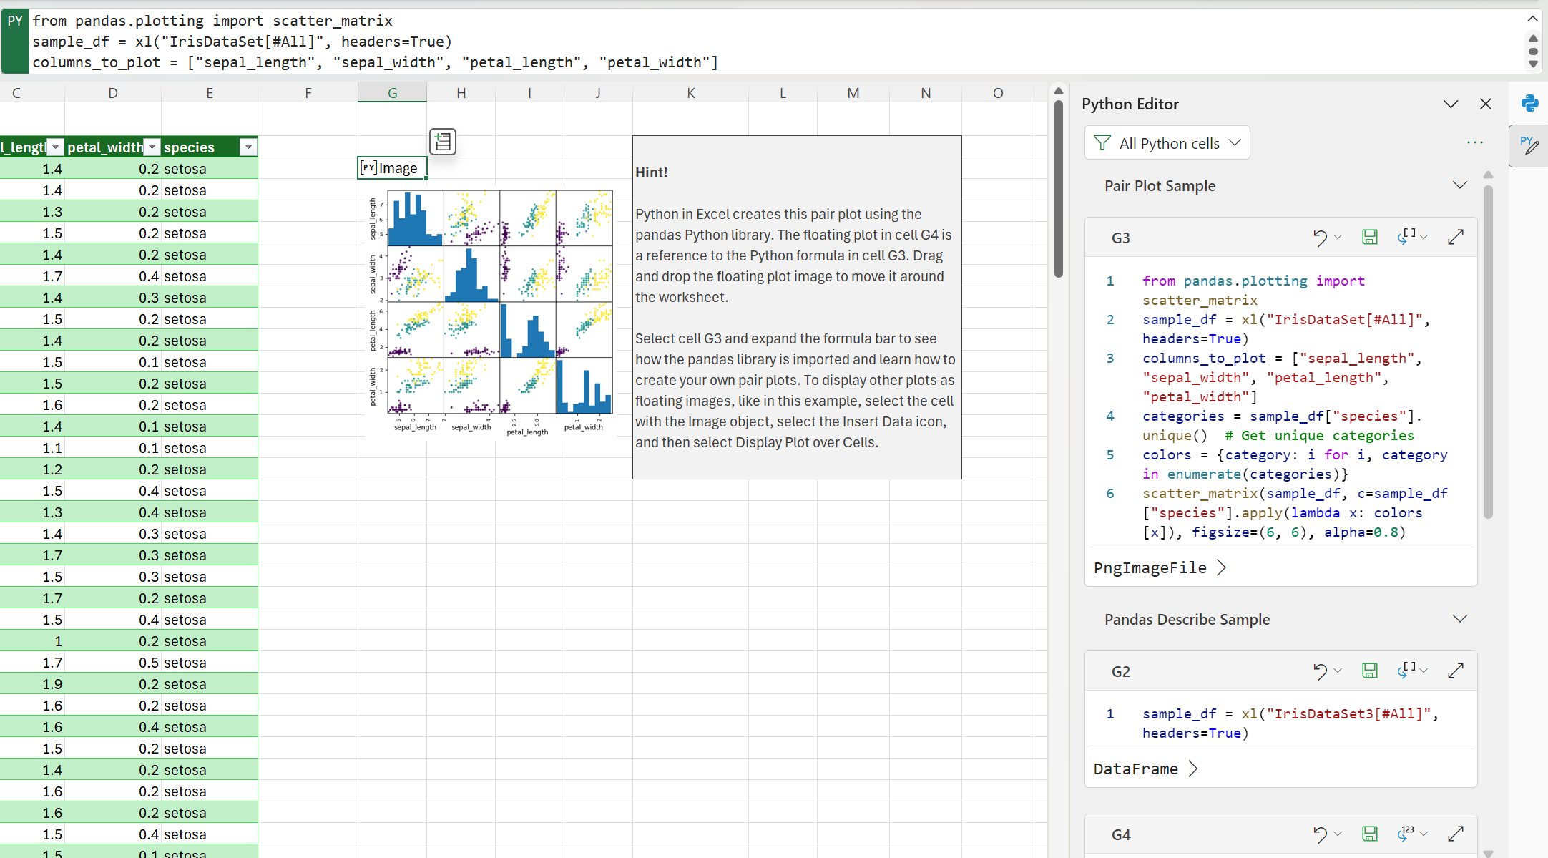Click the PngImageFile output link
Viewport: 1548px width, 858px height.
tap(1150, 567)
